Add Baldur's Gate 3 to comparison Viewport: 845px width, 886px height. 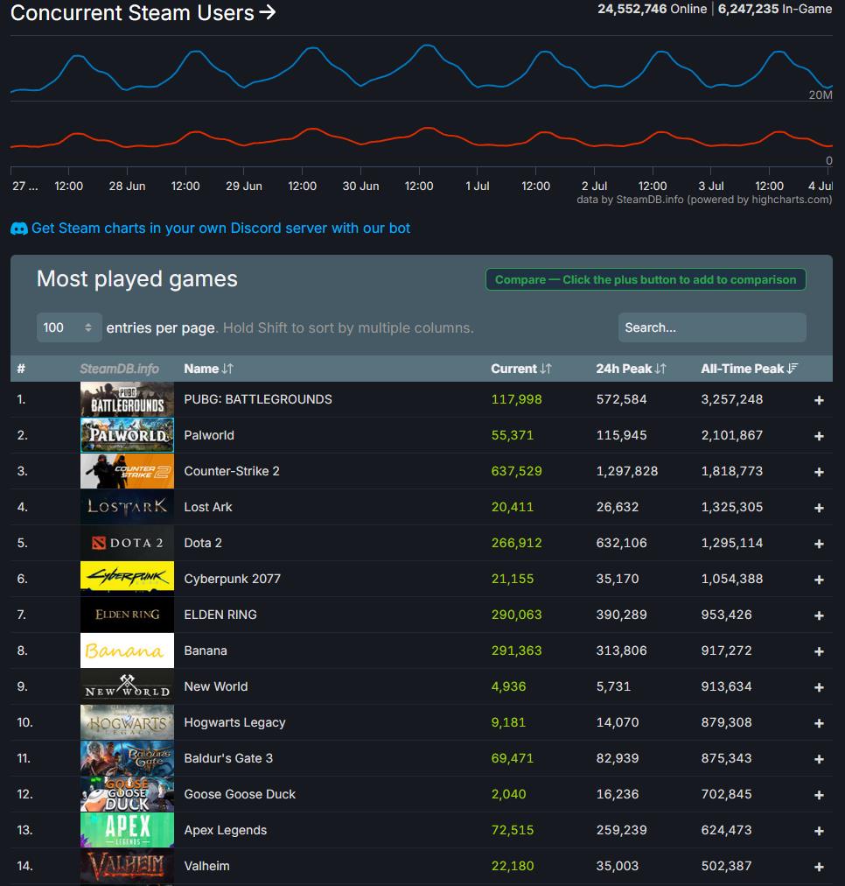(x=819, y=759)
